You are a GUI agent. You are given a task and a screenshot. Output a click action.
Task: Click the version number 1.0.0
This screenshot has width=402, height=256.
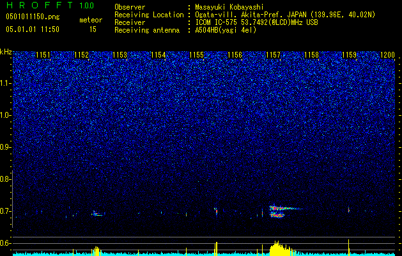[x=87, y=6]
